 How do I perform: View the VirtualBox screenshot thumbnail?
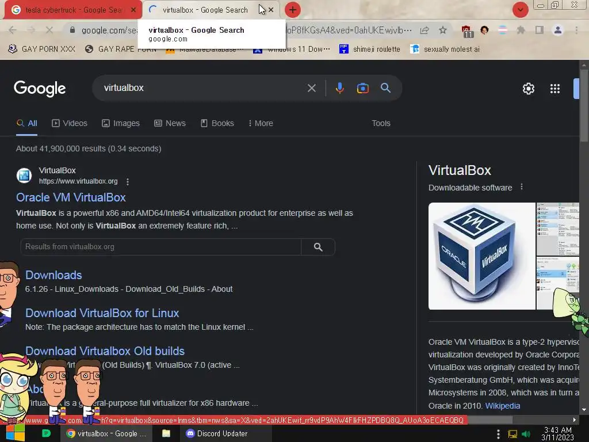coord(558,229)
